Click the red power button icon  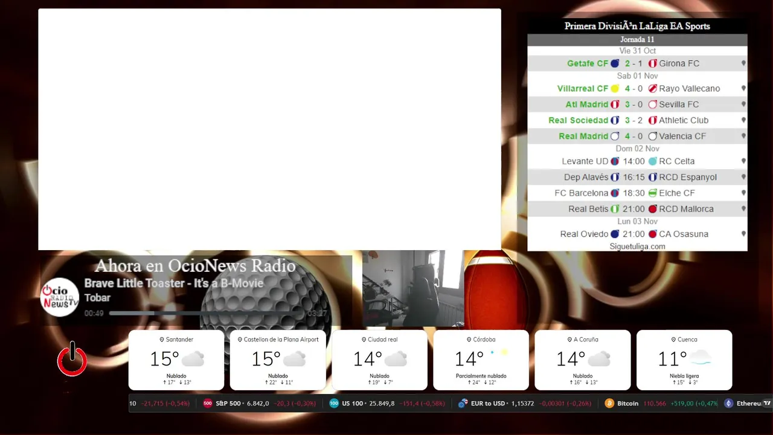[x=72, y=359]
